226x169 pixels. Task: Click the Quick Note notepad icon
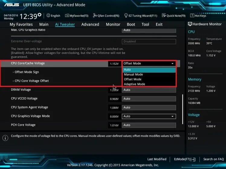[x=164, y=15]
